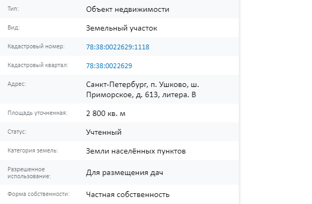Click the area value '2 800 кв. м'
This screenshot has width=312, height=204.
105,113
